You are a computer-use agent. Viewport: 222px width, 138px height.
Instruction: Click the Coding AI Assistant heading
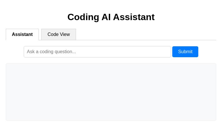tap(111, 17)
